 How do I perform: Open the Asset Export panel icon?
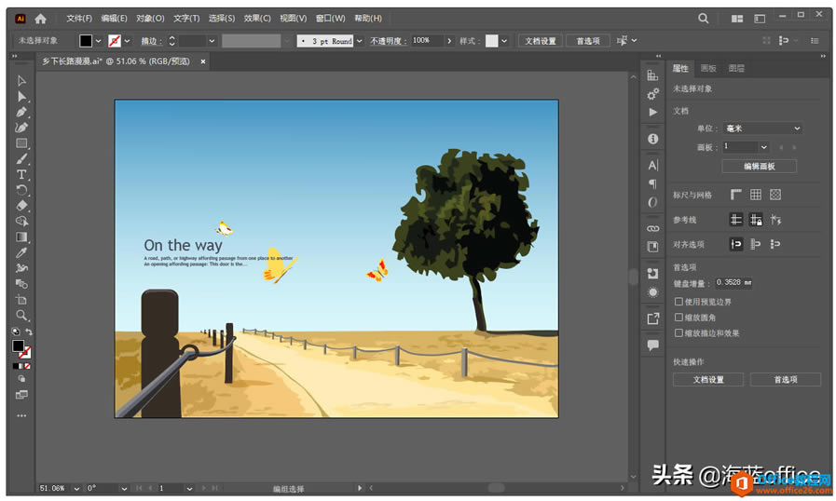(x=652, y=318)
